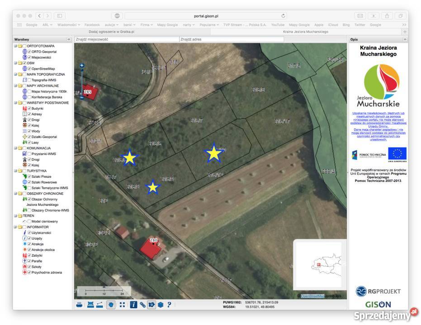
Task: Click the Znajdź miejscowość search field
Action: [x=126, y=40]
